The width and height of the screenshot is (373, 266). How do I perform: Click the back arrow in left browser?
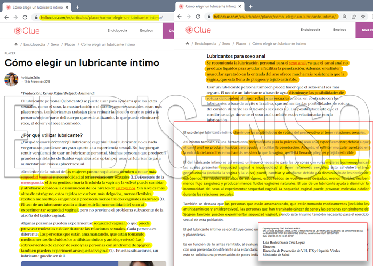pos(6,18)
